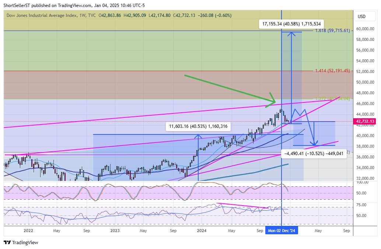Click the 75.00 RSI axis label

pos(361,205)
